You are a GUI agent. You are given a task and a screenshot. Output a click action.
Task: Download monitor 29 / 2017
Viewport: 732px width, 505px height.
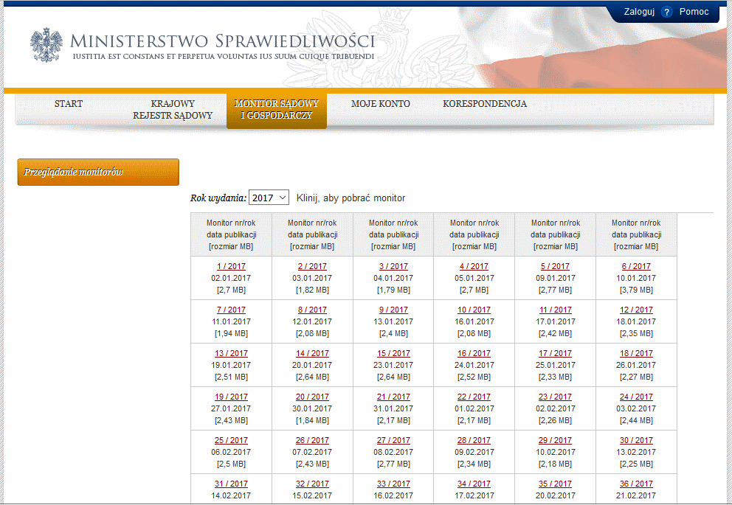point(555,440)
